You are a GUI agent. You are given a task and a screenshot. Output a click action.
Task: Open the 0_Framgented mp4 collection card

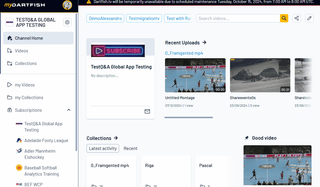pos(111,171)
